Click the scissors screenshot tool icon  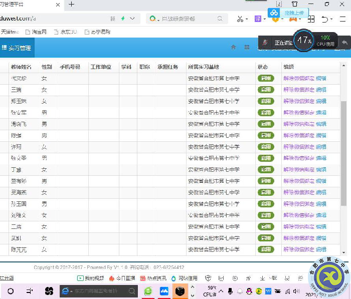click(240, 19)
